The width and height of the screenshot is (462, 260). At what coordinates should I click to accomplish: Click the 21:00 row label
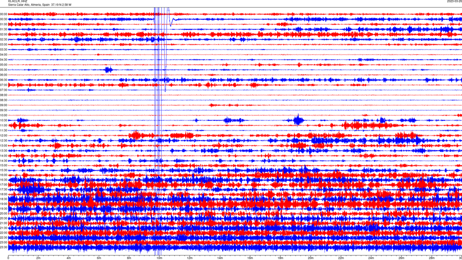click(x=3, y=223)
